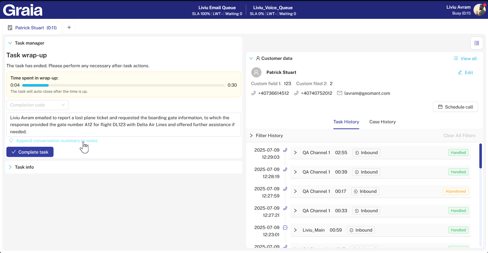Expand the Filter History panel

251,136
